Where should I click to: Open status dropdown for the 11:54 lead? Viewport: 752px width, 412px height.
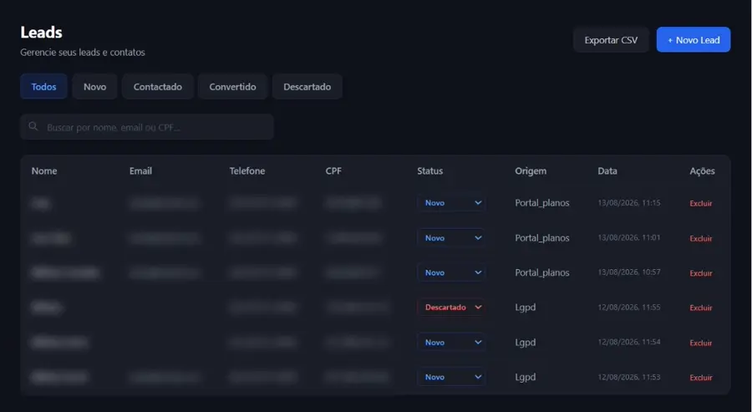(x=451, y=343)
